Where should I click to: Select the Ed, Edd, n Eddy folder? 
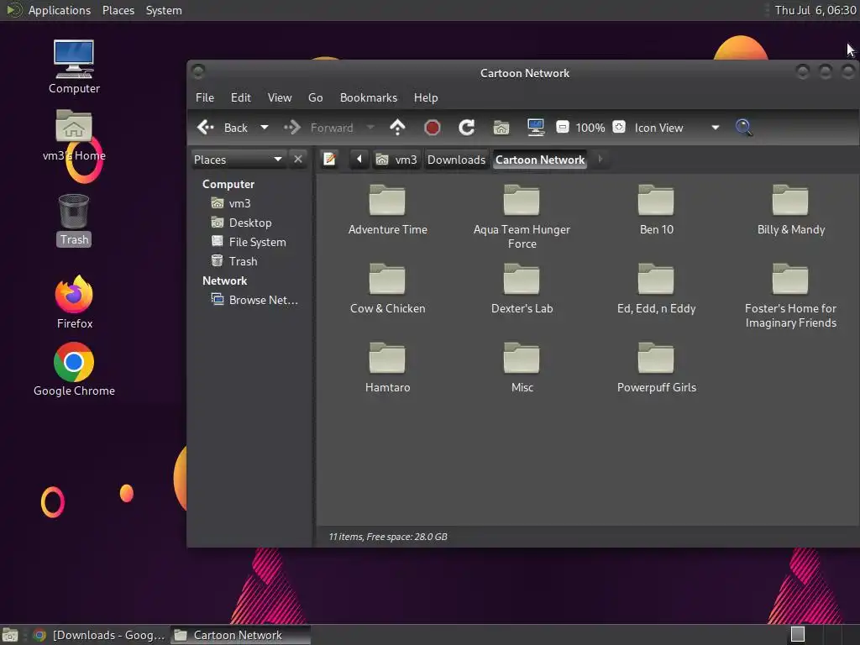656,290
